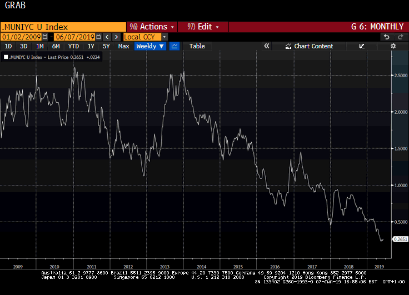The height and width of the screenshot is (295, 409).
Task: Click G 6: MONTHLY title text
Action: point(377,27)
